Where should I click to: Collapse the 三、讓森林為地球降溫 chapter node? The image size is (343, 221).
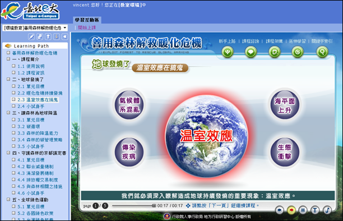coord(8,113)
